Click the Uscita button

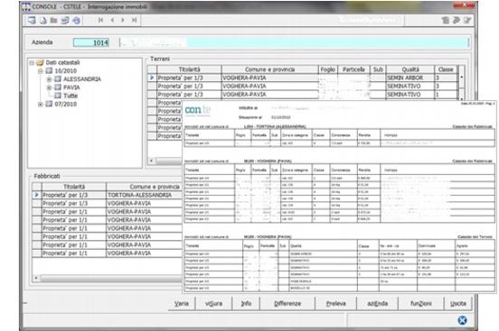458,303
